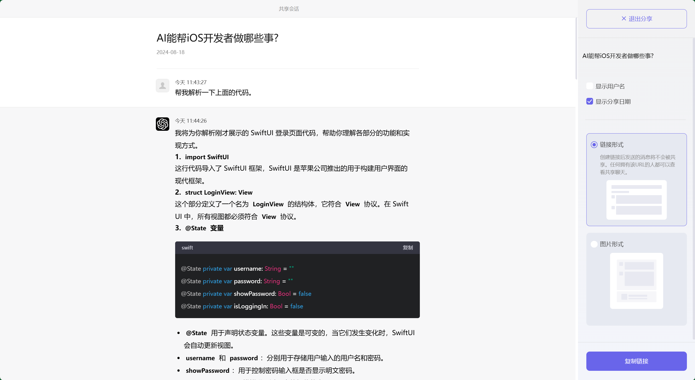Click the user message 帮我解析一下上面的代码
Screen dimensions: 695x380
coord(213,93)
